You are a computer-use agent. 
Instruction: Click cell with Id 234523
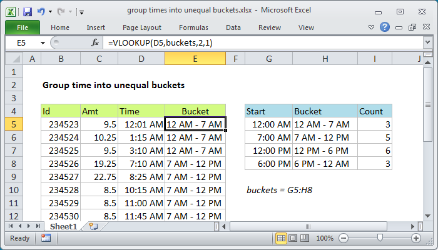61,124
